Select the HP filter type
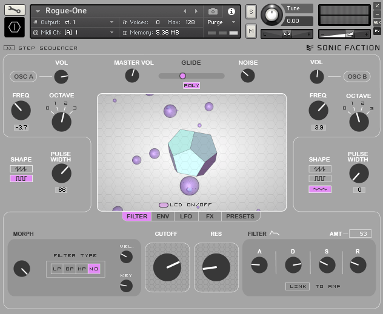383x314 pixels. coord(82,269)
